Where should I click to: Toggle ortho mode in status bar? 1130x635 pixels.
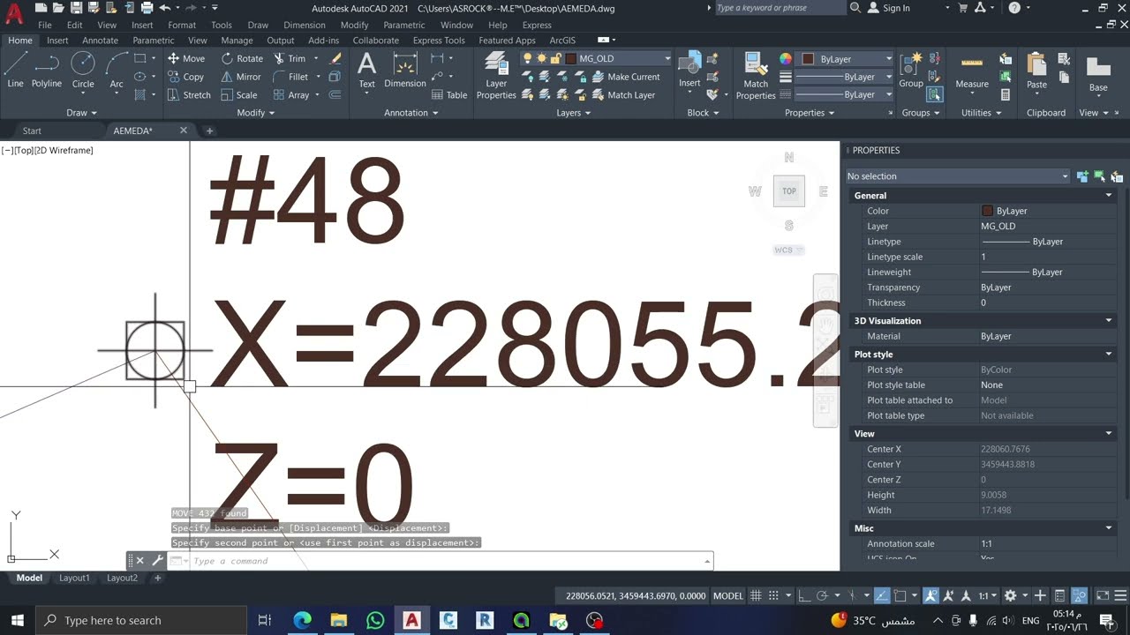pos(803,596)
